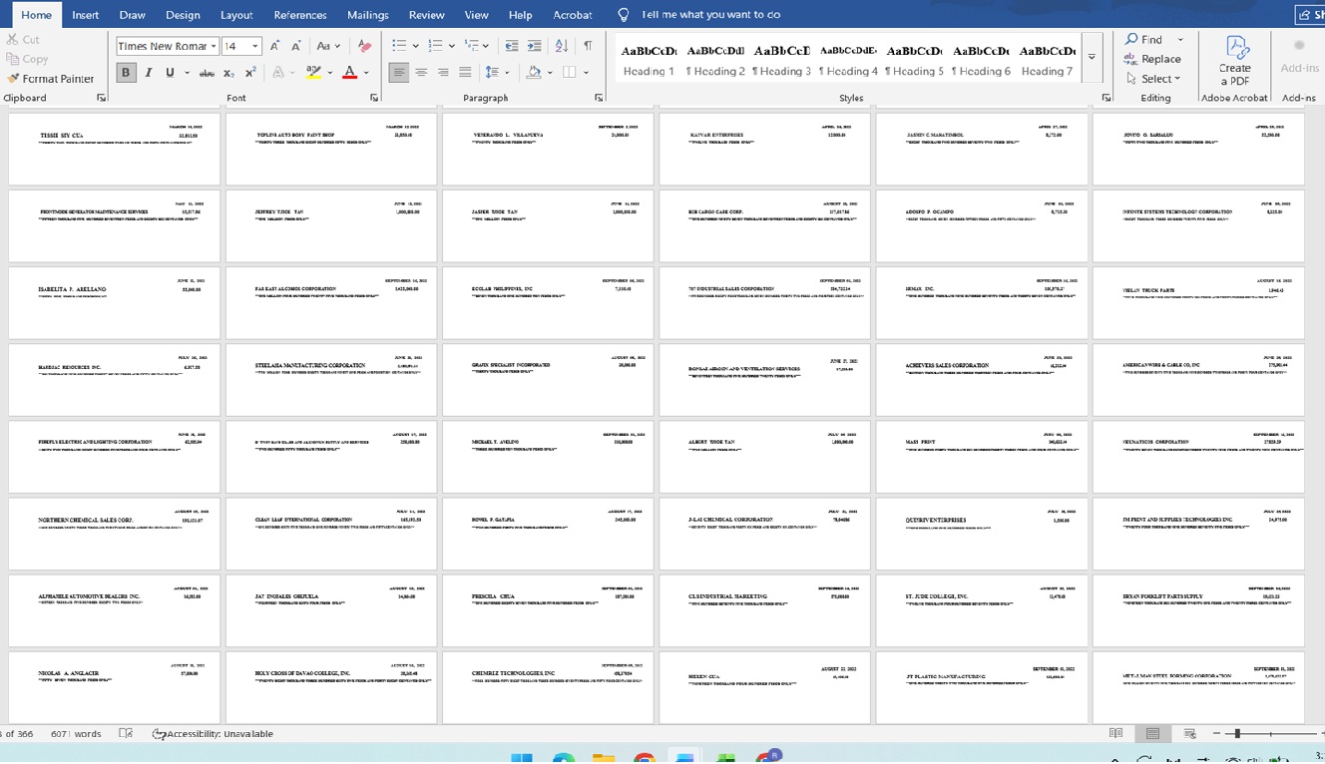This screenshot has width=1325, height=764.
Task: Open the Font dialog launcher
Action: click(x=374, y=98)
